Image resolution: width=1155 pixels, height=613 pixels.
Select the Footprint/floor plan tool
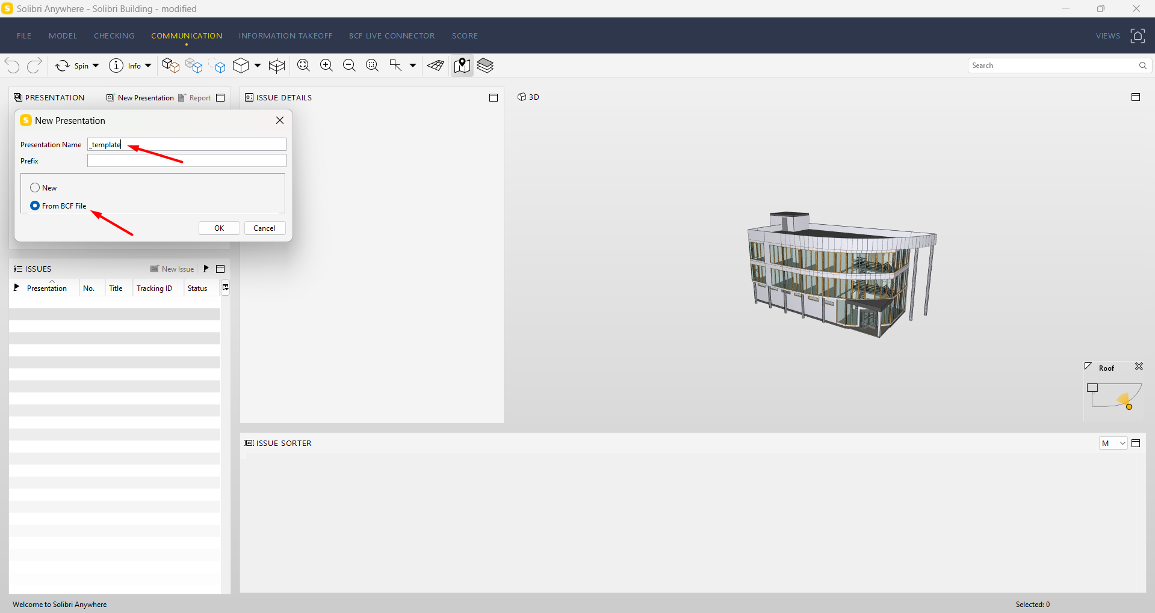click(435, 66)
